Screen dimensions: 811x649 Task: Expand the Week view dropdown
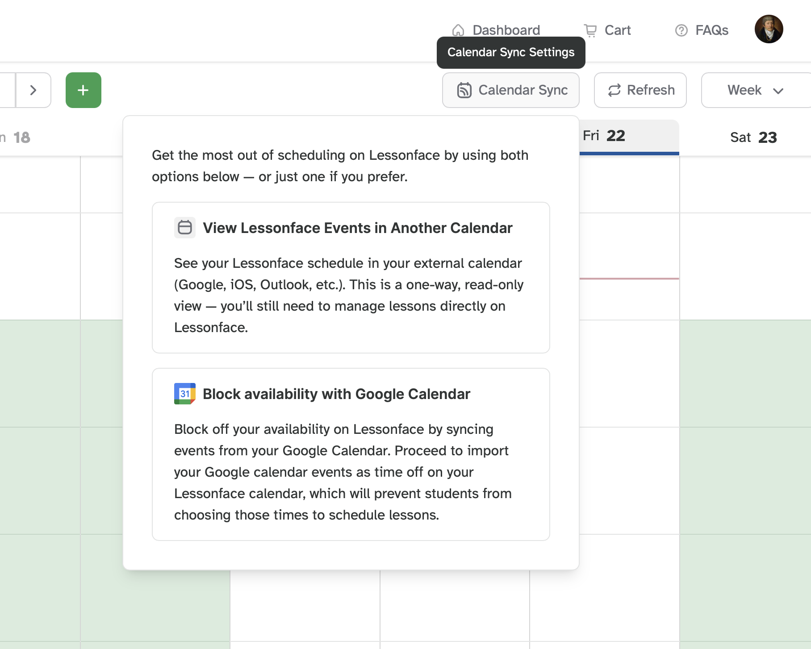(755, 90)
